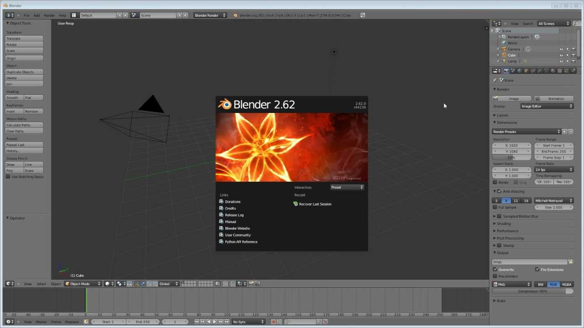The image size is (584, 328).
Task: Delete the current scene with the X icon
Action: [x=185, y=15]
